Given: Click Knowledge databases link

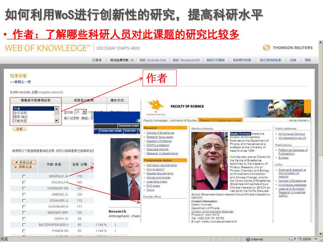Looking at the screenshot, I should 292,185.
